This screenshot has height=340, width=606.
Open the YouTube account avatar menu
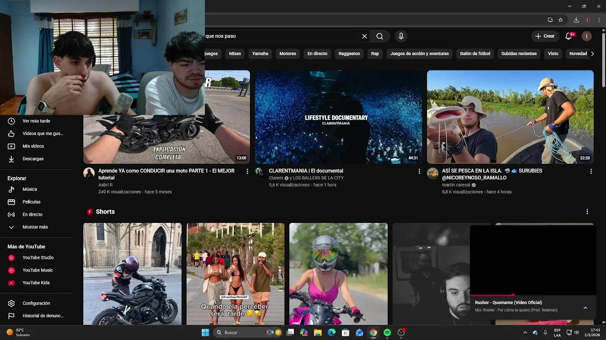tap(587, 36)
